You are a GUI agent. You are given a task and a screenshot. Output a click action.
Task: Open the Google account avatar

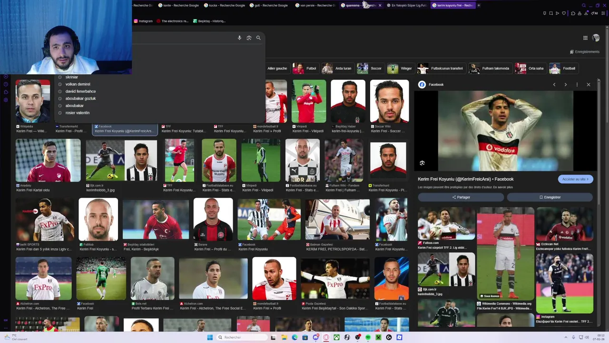pyautogui.click(x=596, y=38)
